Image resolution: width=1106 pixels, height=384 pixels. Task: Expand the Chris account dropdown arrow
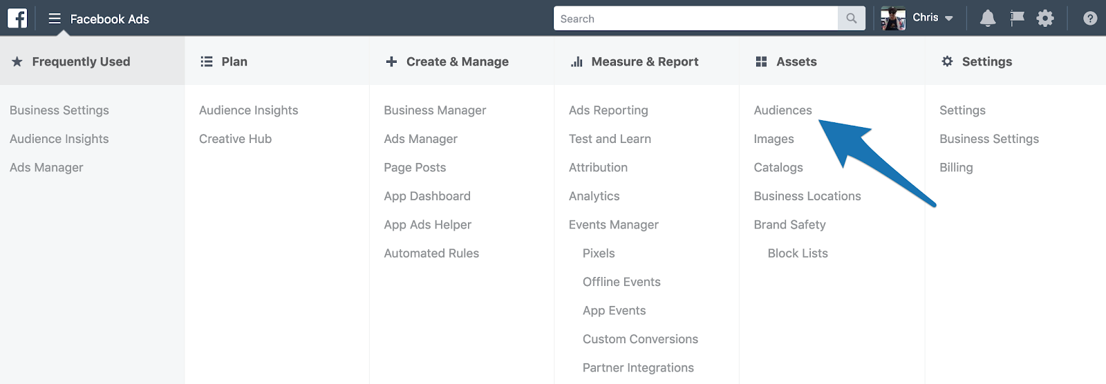[x=949, y=19]
